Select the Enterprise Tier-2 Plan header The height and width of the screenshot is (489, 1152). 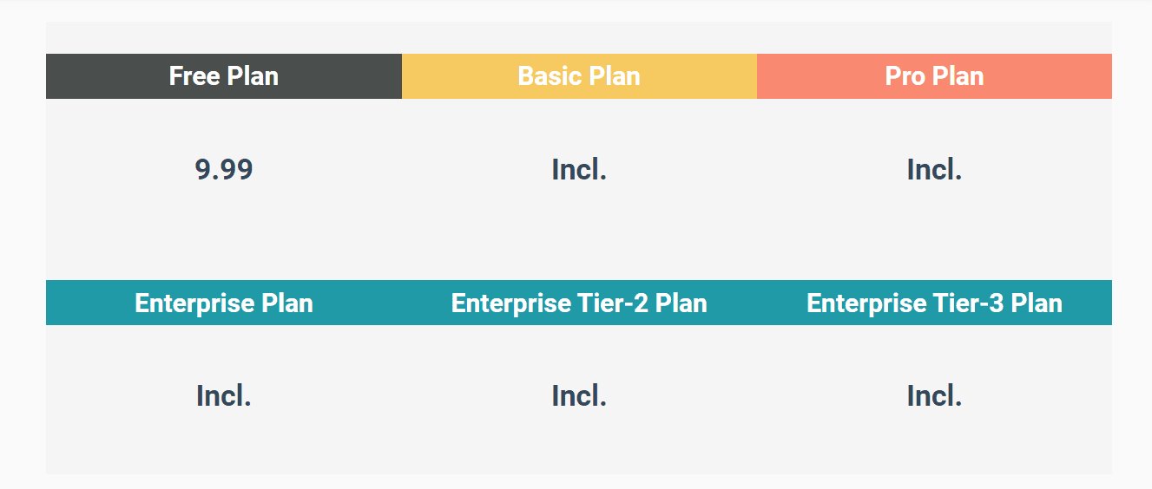pos(579,303)
